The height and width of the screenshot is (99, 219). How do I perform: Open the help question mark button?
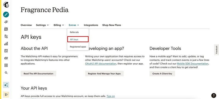[214, 95]
